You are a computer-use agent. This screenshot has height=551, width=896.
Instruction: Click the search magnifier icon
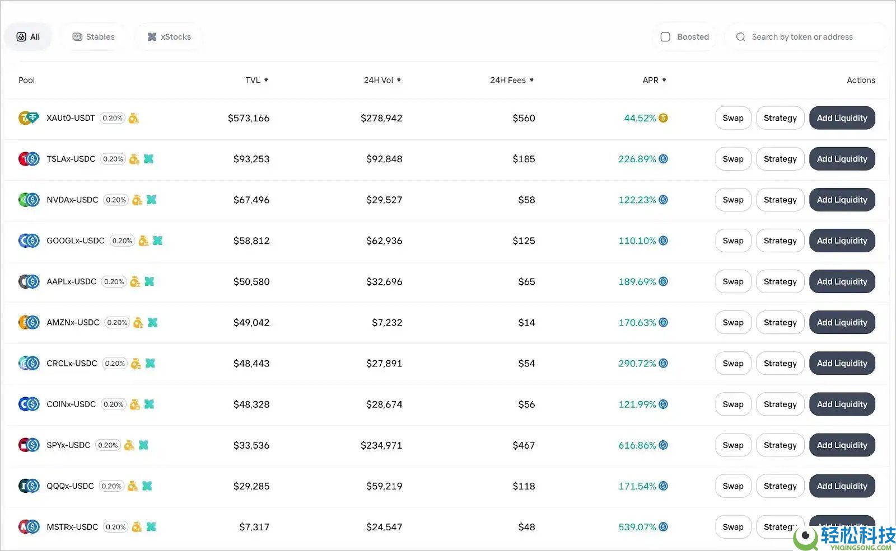click(x=740, y=36)
